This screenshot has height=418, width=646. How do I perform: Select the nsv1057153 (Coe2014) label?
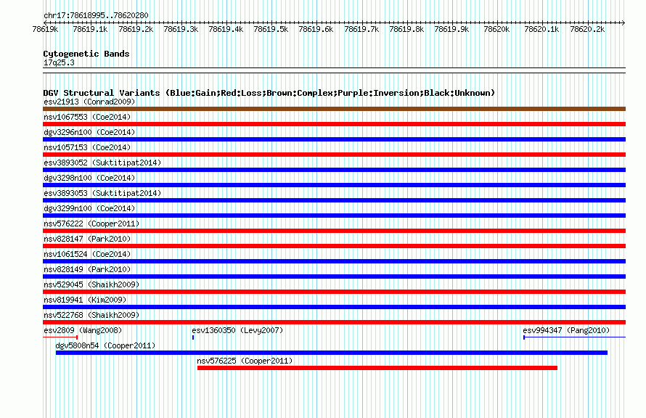(x=87, y=147)
